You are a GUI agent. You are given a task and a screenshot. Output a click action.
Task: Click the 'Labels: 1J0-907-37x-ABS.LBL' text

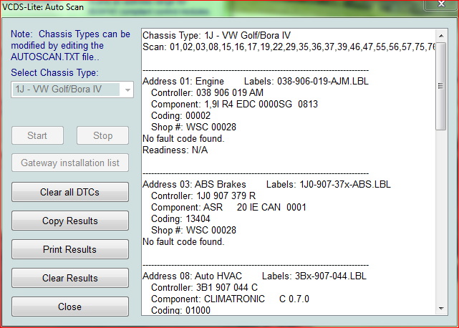pos(329,184)
